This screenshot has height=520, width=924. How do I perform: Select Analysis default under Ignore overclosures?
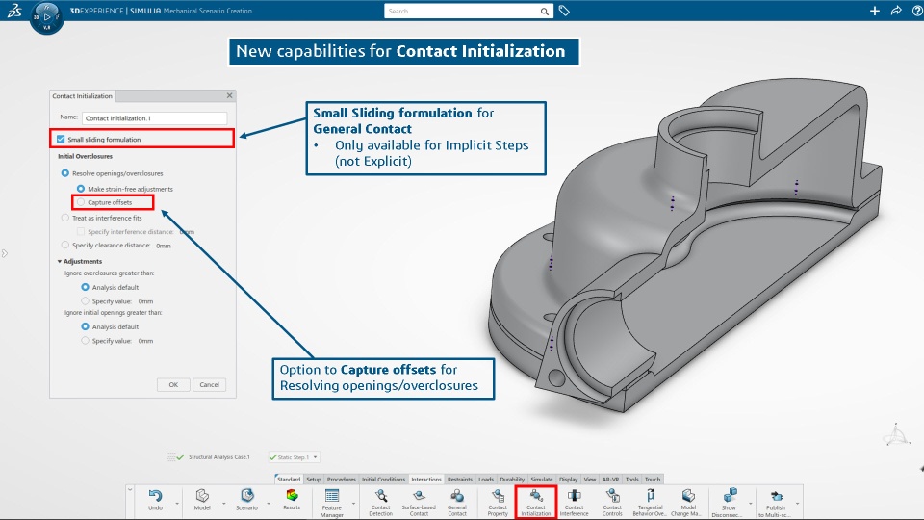[86, 287]
